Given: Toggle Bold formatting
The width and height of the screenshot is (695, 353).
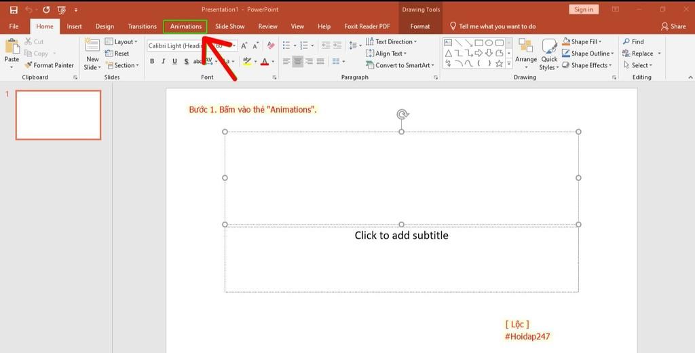Looking at the screenshot, I should pyautogui.click(x=152, y=62).
